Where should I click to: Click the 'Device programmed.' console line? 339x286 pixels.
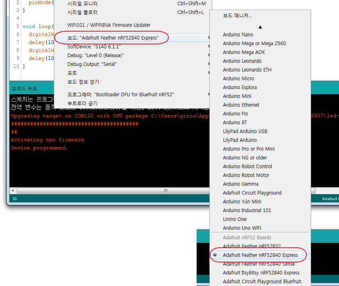[x=39, y=148]
